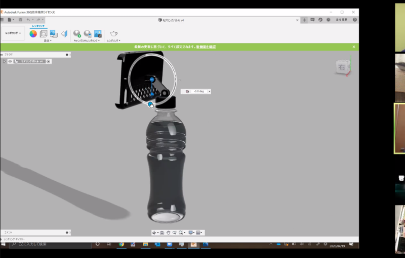
Task: Select the Orbit navigation tool
Action: pos(154,233)
